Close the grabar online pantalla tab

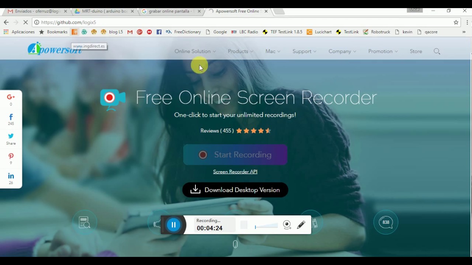[x=199, y=11]
